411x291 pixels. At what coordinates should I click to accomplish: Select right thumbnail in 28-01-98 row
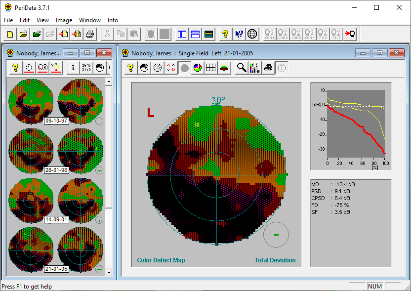tap(80, 151)
